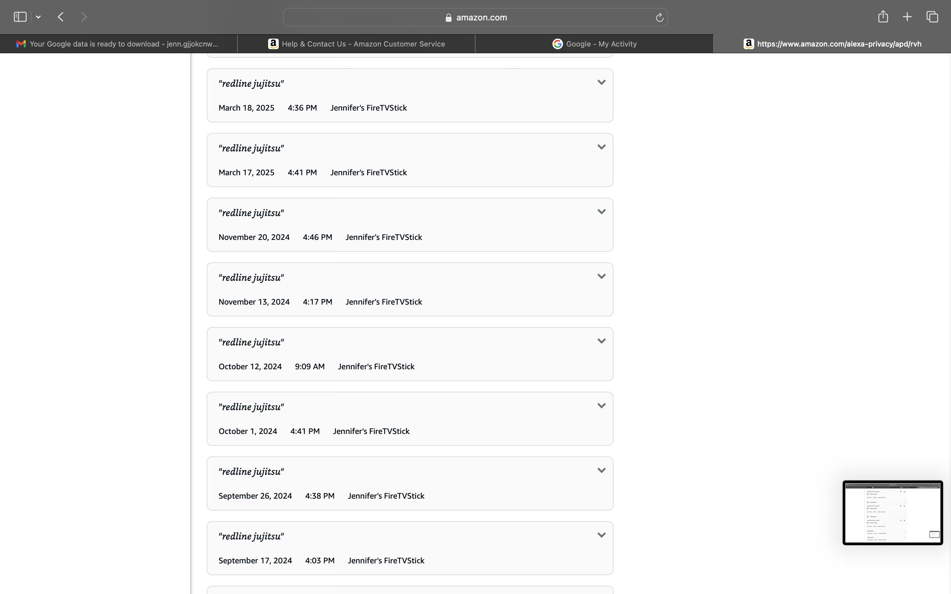The width and height of the screenshot is (951, 594).
Task: Expand the September 17, 2024 entry chevron
Action: [x=601, y=535]
